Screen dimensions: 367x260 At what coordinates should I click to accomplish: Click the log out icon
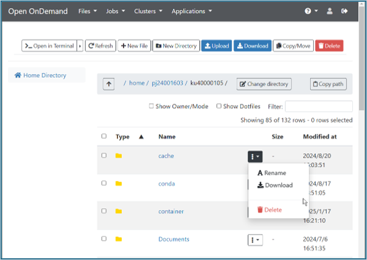tap(345, 11)
